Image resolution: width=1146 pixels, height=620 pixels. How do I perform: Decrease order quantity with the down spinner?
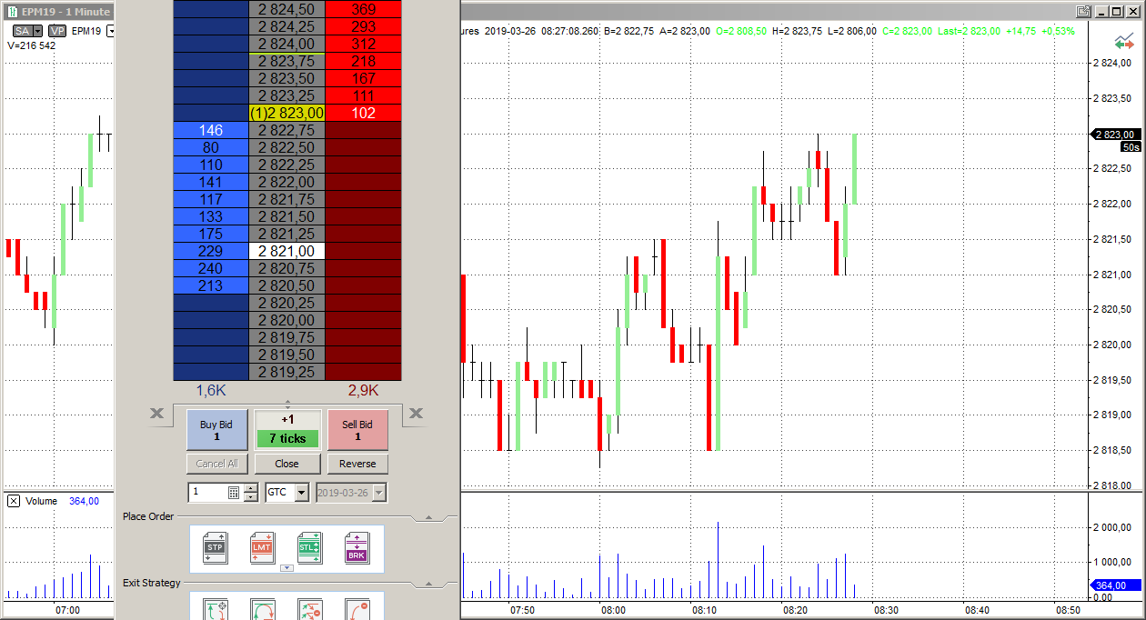pyautogui.click(x=251, y=496)
